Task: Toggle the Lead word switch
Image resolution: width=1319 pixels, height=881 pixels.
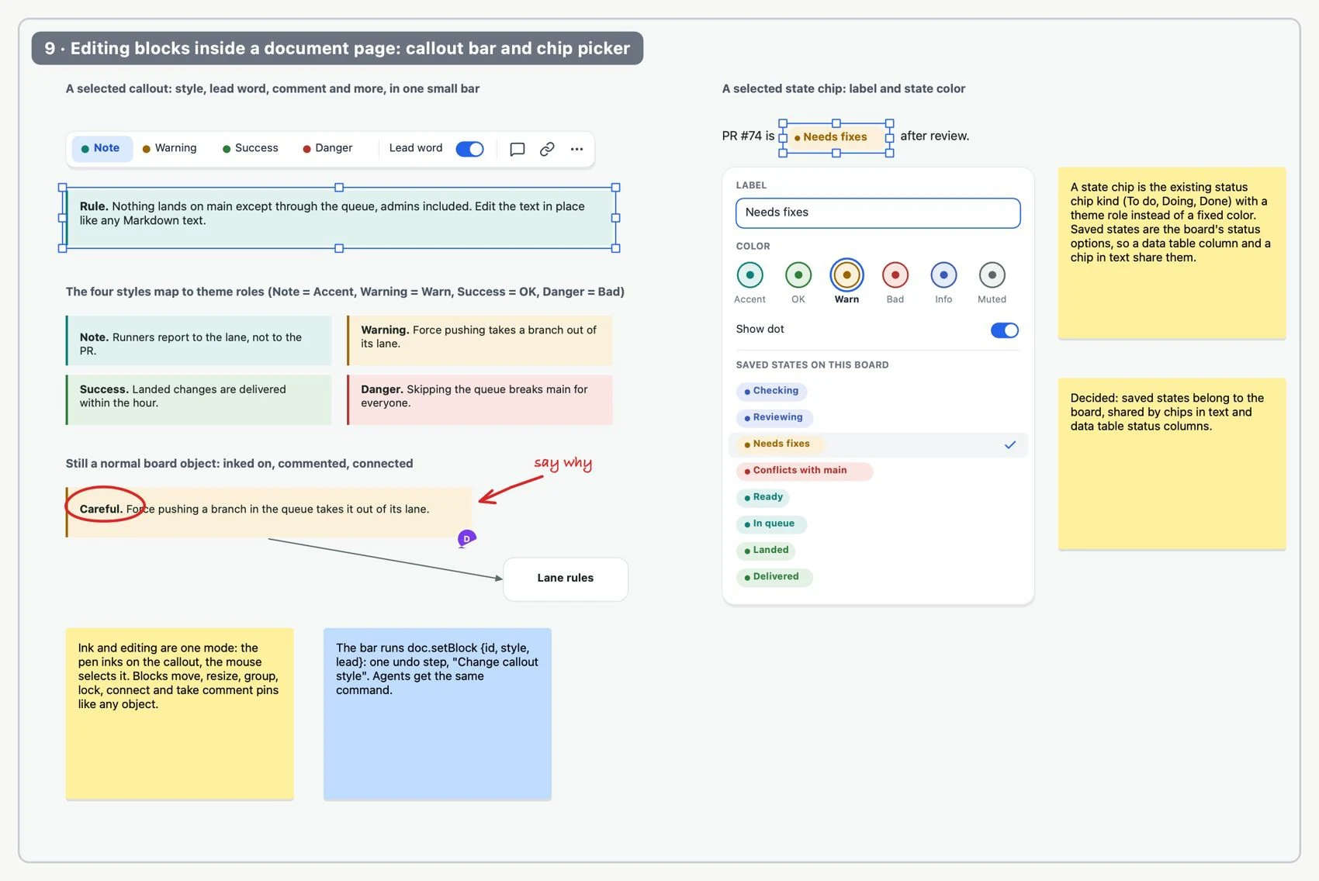Action: 469,149
